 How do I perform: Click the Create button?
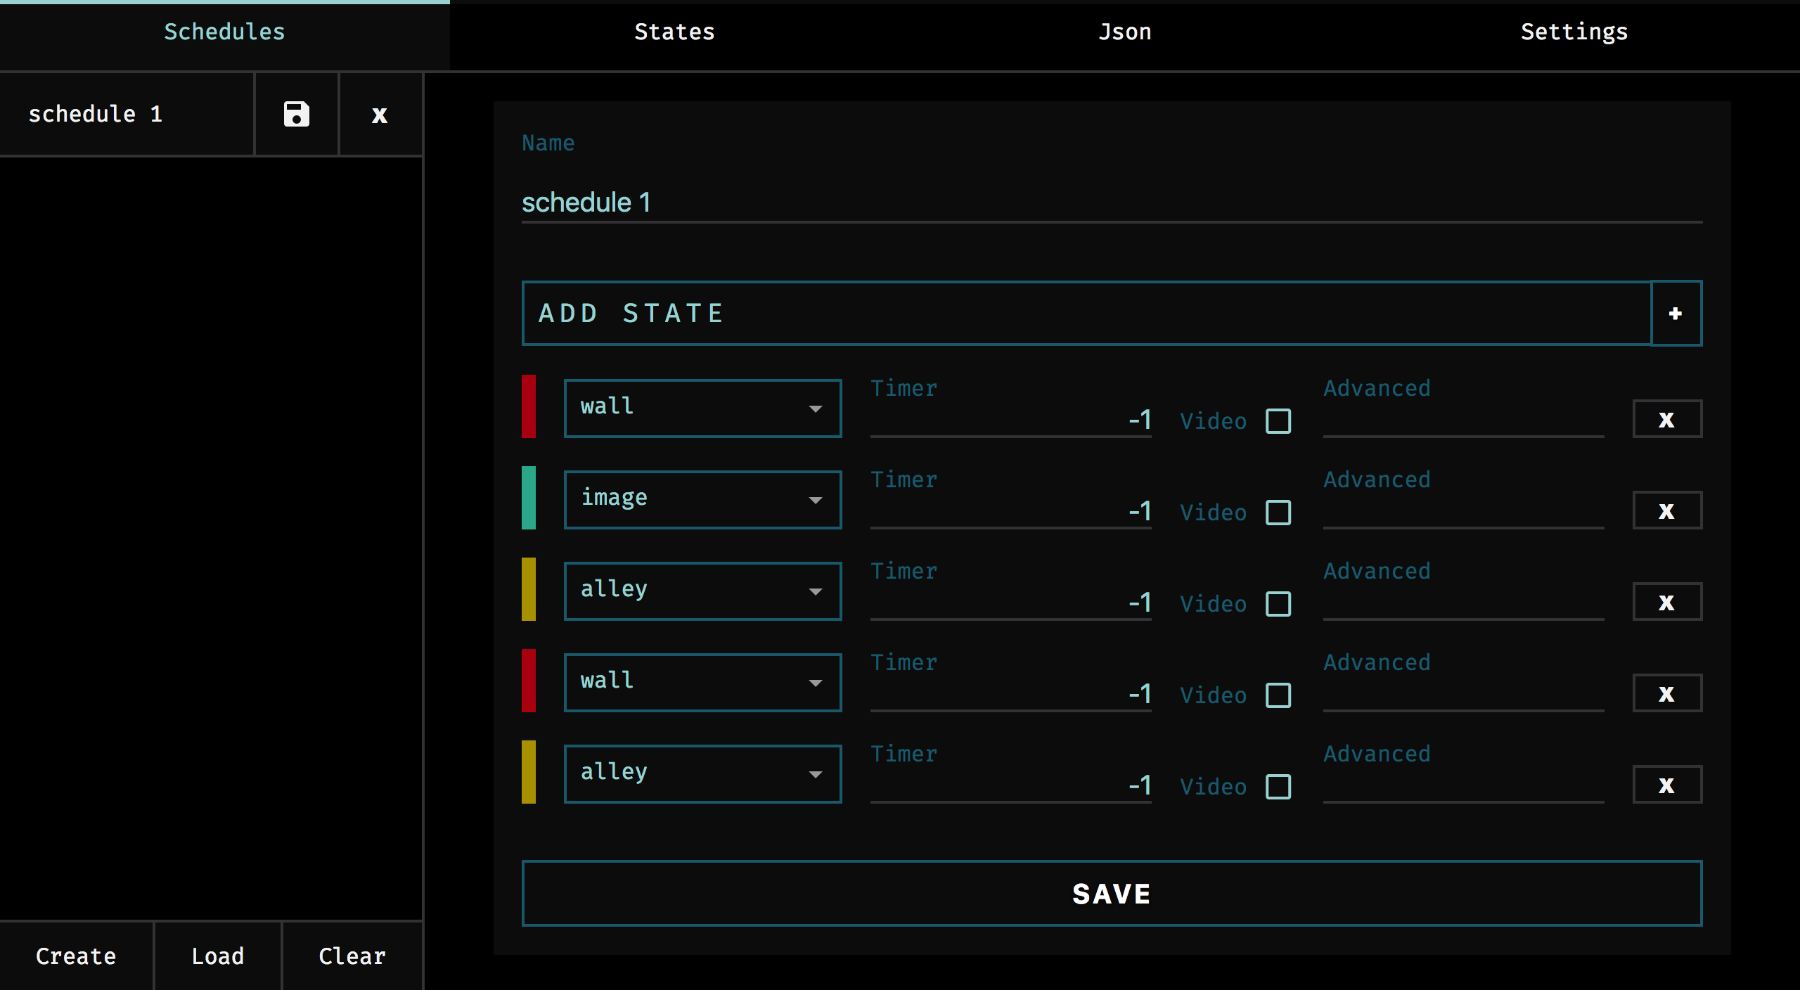pos(76,956)
